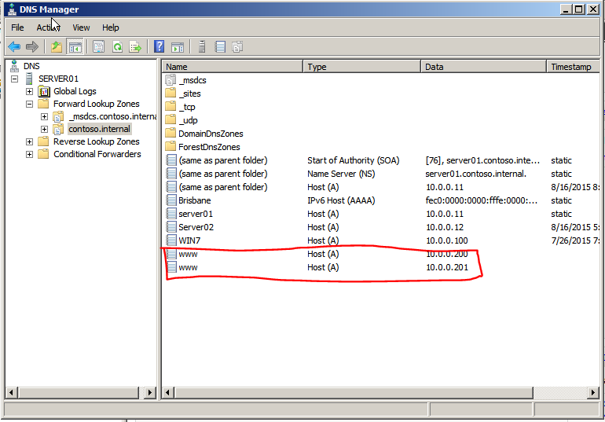Select the _tcp folder
This screenshot has width=605, height=422.
(187, 107)
